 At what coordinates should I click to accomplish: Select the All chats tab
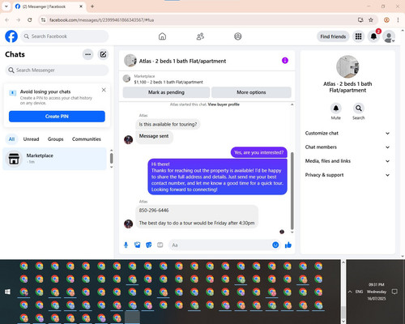[x=11, y=139]
